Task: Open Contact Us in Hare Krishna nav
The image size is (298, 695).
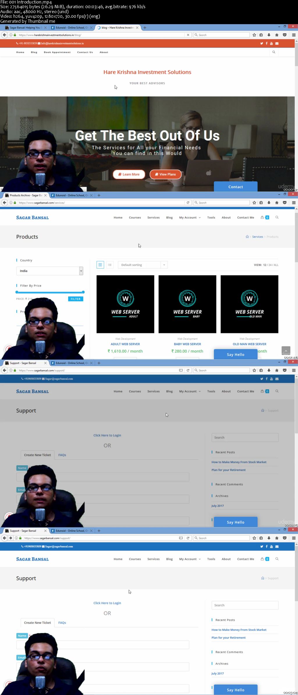Action: (x=85, y=52)
